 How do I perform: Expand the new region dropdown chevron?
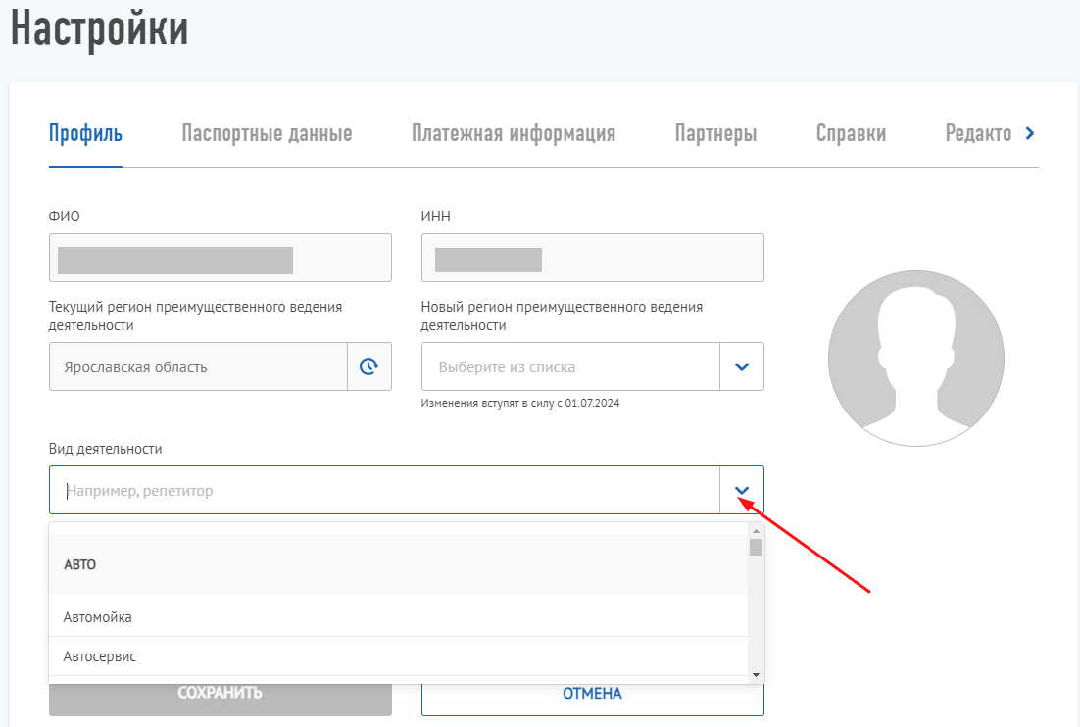pyautogui.click(x=742, y=366)
